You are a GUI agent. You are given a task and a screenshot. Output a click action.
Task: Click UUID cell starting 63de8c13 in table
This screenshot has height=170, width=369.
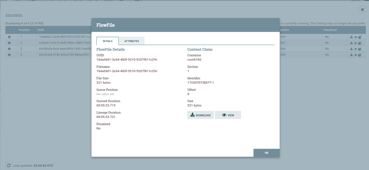point(65,43)
